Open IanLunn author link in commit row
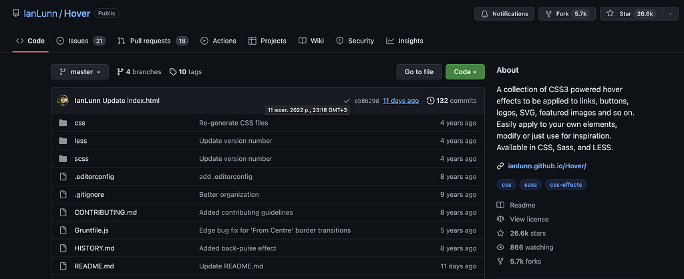This screenshot has height=279, width=684. 88,101
